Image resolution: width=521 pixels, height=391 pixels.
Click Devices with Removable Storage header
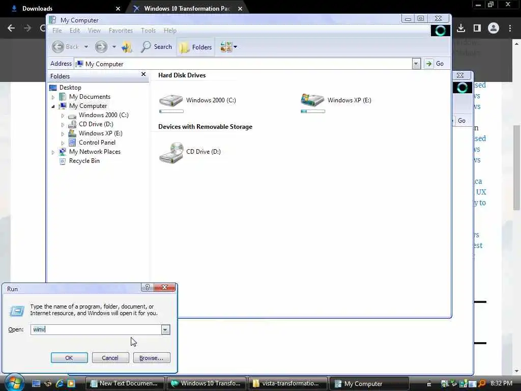click(x=205, y=127)
